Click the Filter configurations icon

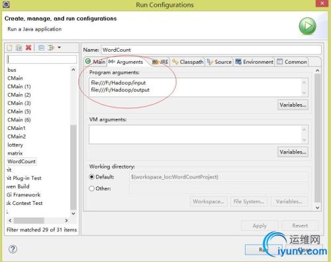click(x=51, y=48)
